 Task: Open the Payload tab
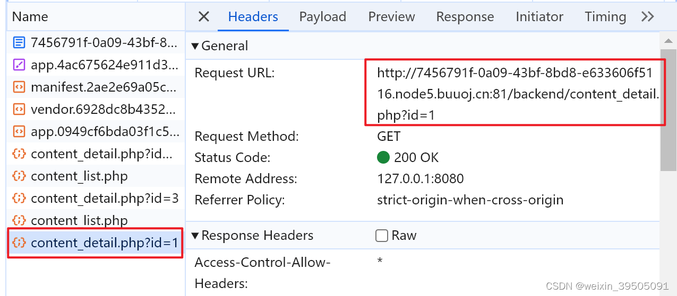point(323,17)
